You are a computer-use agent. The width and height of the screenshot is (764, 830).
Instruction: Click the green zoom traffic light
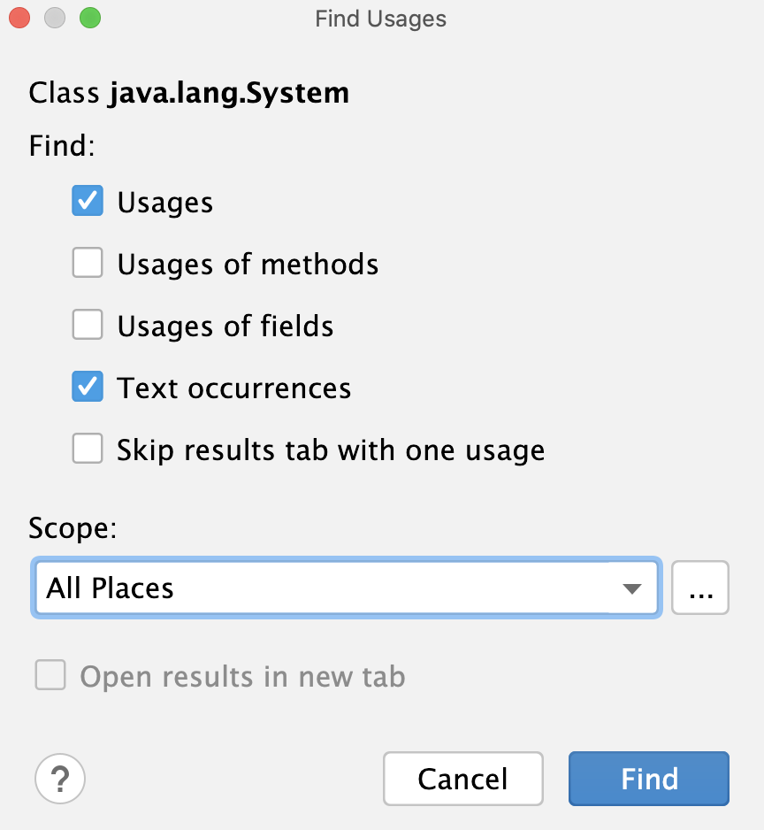pos(88,17)
